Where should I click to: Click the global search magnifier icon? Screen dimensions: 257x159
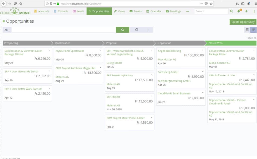pos(231,11)
